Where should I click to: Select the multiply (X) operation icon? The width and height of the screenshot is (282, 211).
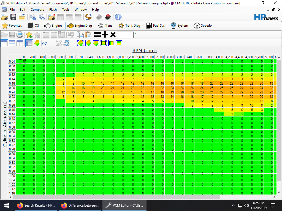point(113,35)
